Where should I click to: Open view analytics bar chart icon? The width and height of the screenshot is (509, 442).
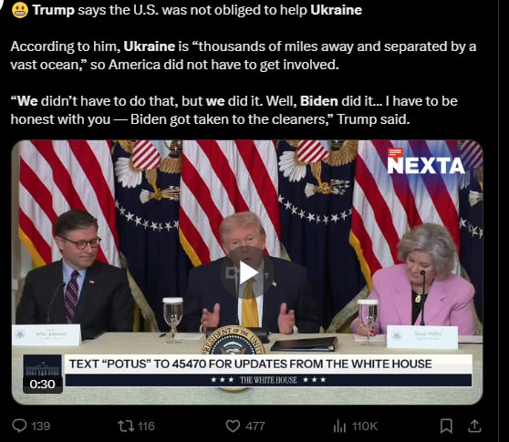point(339,427)
